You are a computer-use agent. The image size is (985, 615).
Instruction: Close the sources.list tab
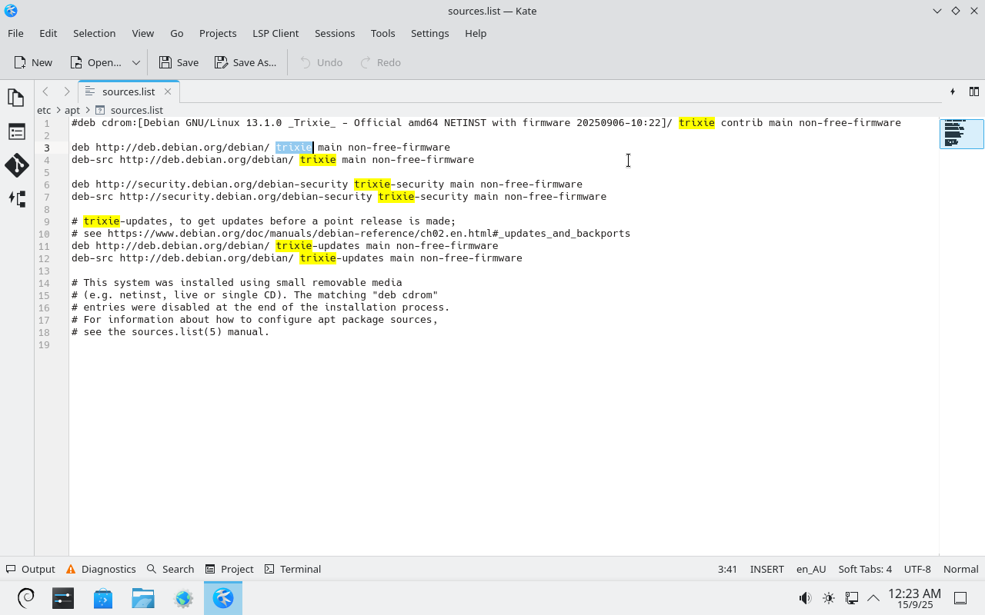click(x=168, y=91)
